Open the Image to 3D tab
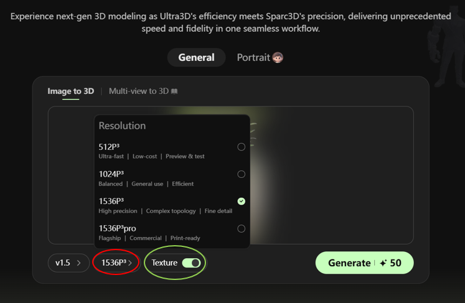465x303 pixels. (70, 91)
